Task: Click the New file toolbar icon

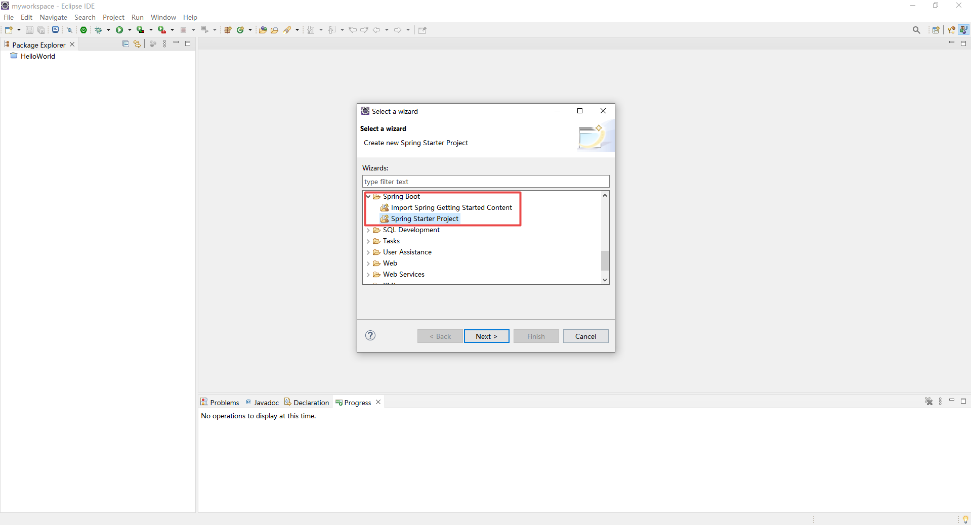Action: click(x=9, y=30)
